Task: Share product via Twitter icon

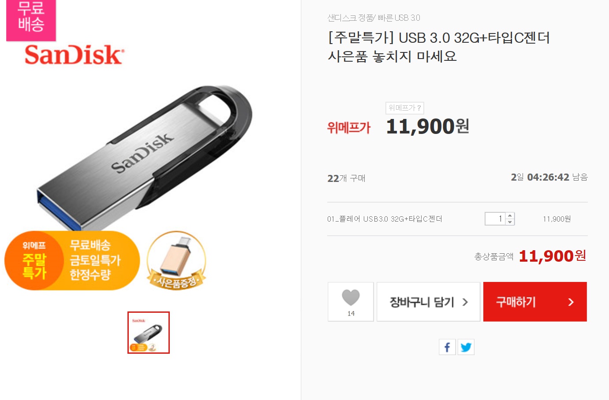Action: pos(466,347)
